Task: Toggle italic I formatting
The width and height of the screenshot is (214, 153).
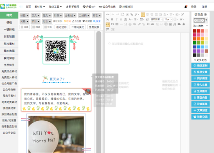Action: [117, 19]
